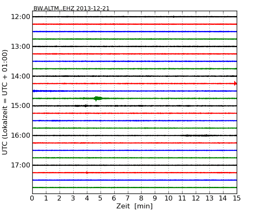Click the 12:00 time label
The image size is (269, 215).
coord(21,17)
